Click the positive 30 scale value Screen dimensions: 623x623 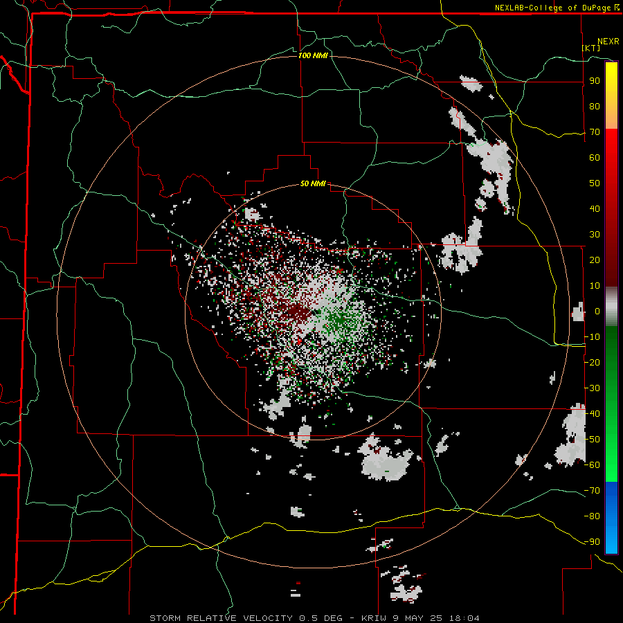(595, 235)
